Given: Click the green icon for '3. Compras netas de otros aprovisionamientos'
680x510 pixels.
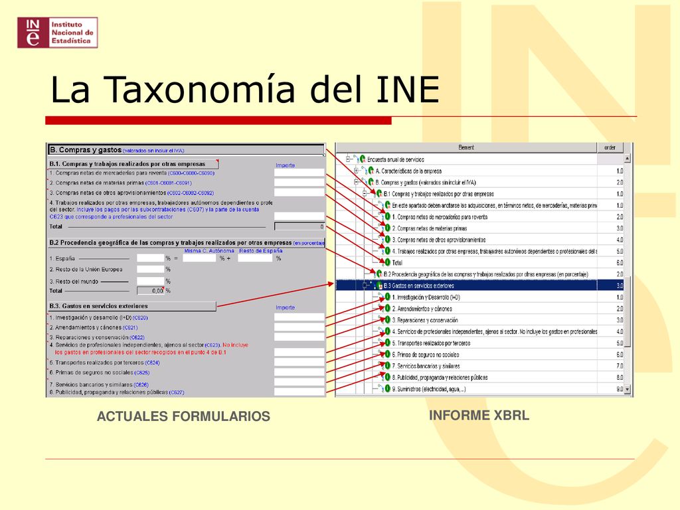Looking at the screenshot, I should click(x=387, y=239).
